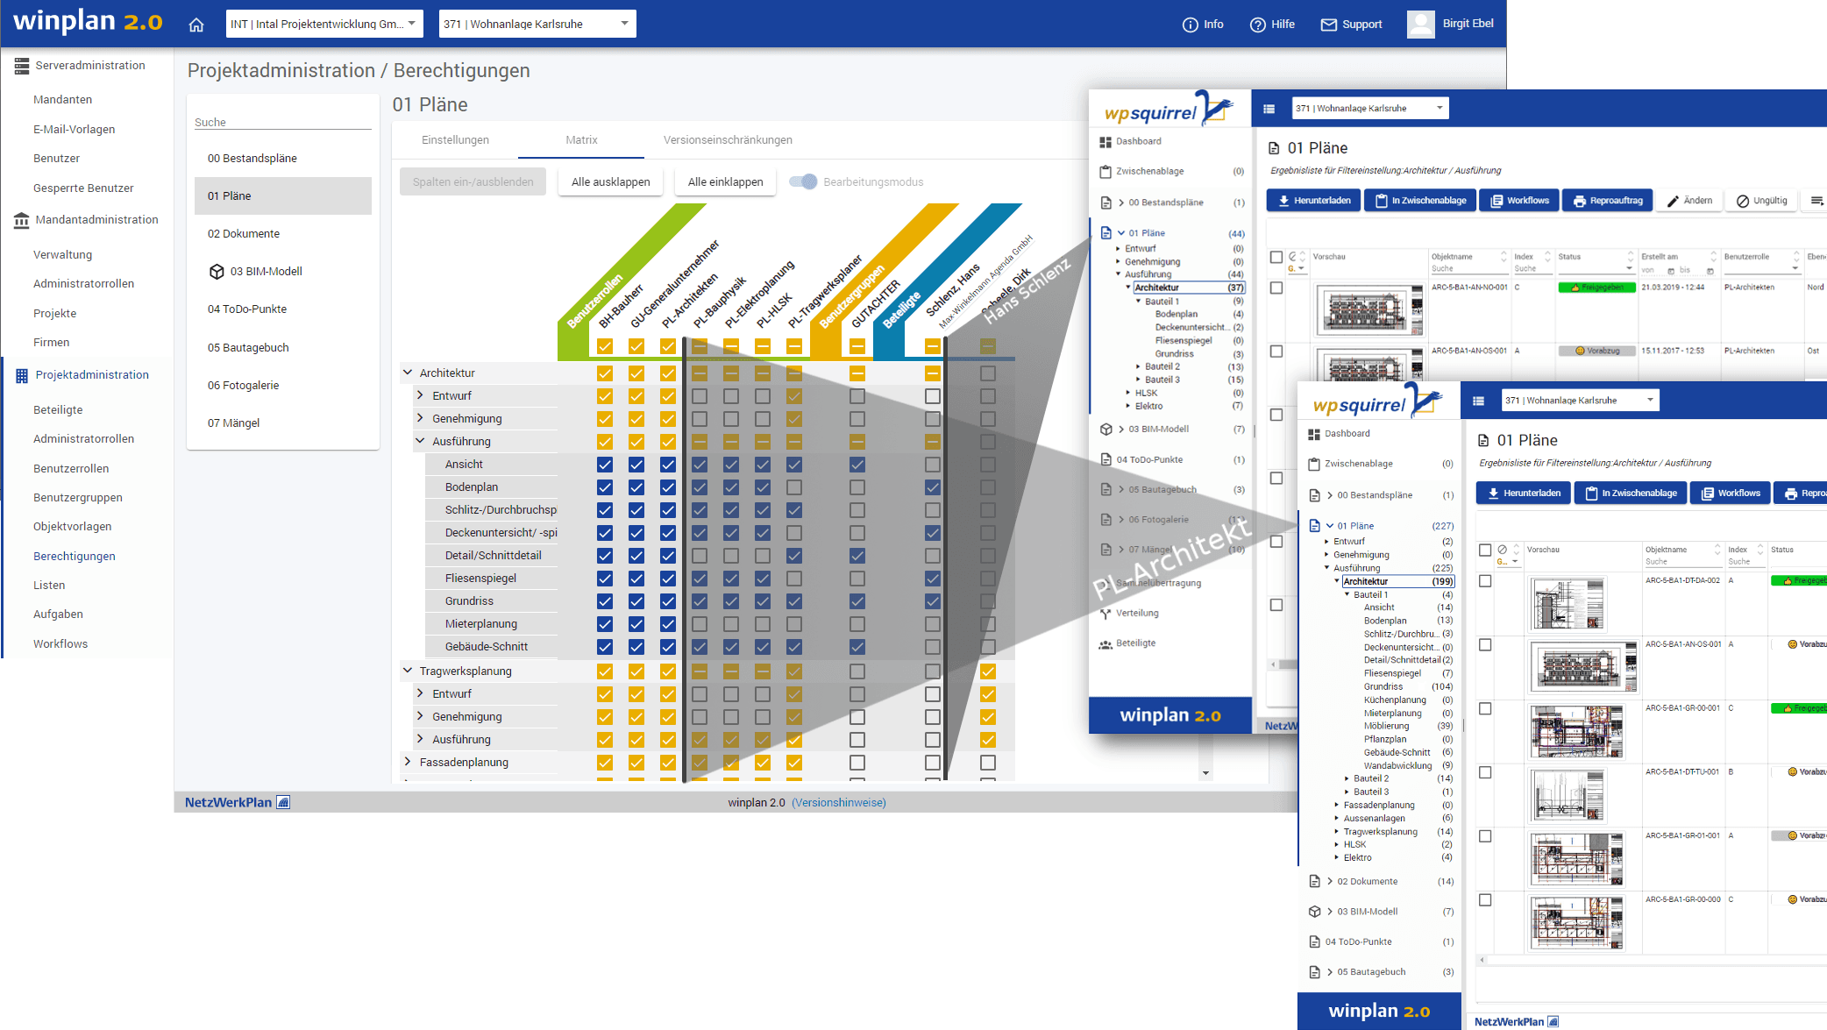Screen dimensions: 1827x1030
Task: Click NetzWerkPlan footer logo icon
Action: pos(283,802)
